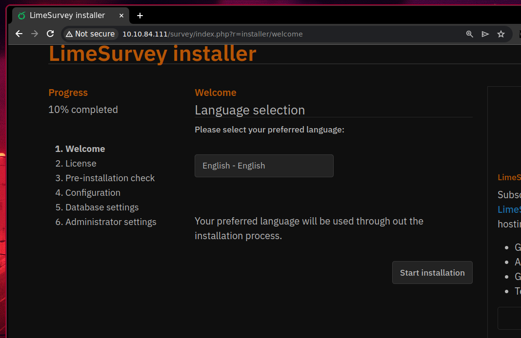Select step 2. License in progress list
Image resolution: width=521 pixels, height=338 pixels.
click(76, 163)
